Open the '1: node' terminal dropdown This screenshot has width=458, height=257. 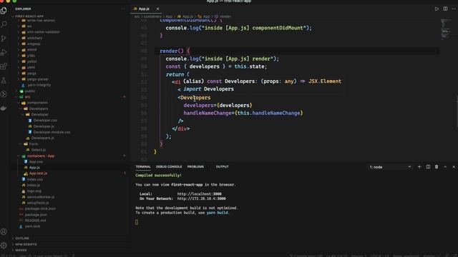pos(390,167)
